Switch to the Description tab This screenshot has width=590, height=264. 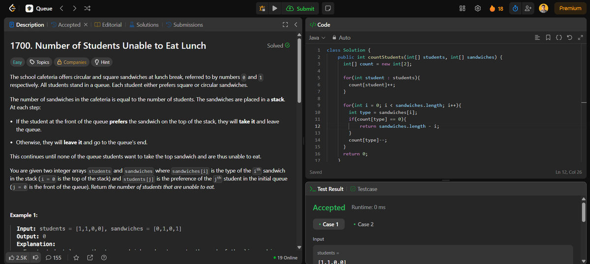[27, 25]
